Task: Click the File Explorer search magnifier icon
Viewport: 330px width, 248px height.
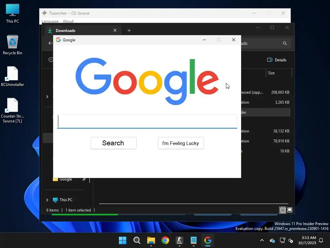Action: point(285,43)
